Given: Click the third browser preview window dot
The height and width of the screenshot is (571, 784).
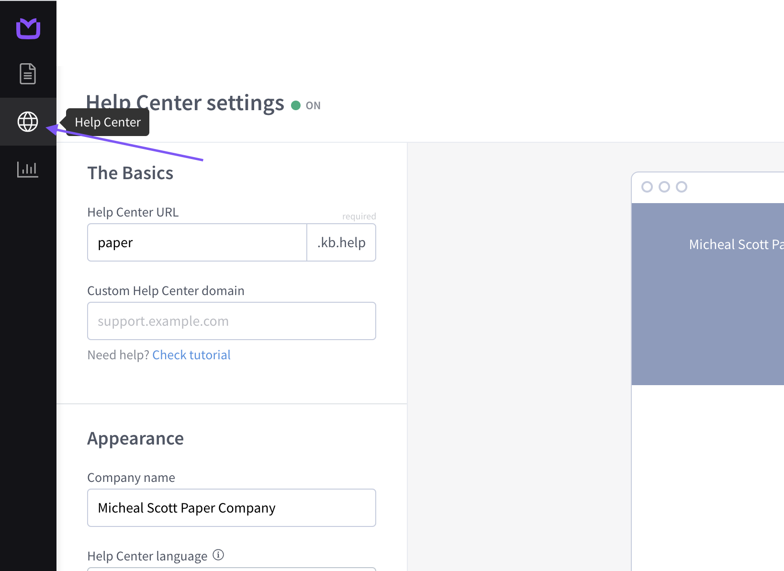Looking at the screenshot, I should point(682,187).
